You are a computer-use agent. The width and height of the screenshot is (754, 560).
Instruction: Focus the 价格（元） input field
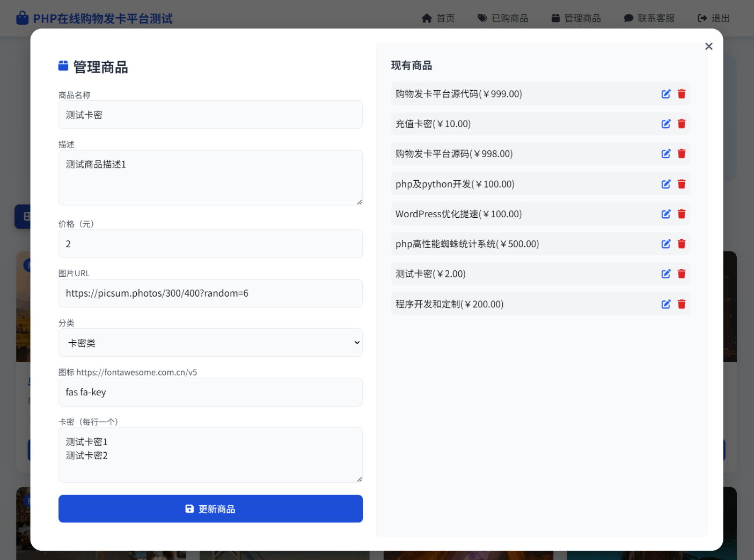[210, 244]
